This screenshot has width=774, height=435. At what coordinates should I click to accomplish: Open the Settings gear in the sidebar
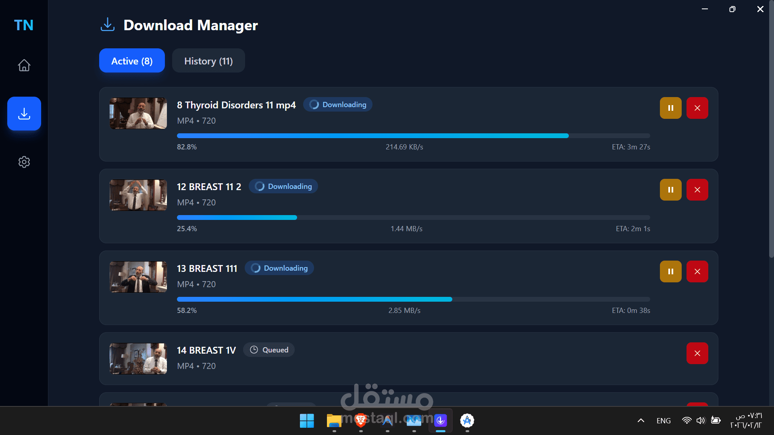coord(24,162)
